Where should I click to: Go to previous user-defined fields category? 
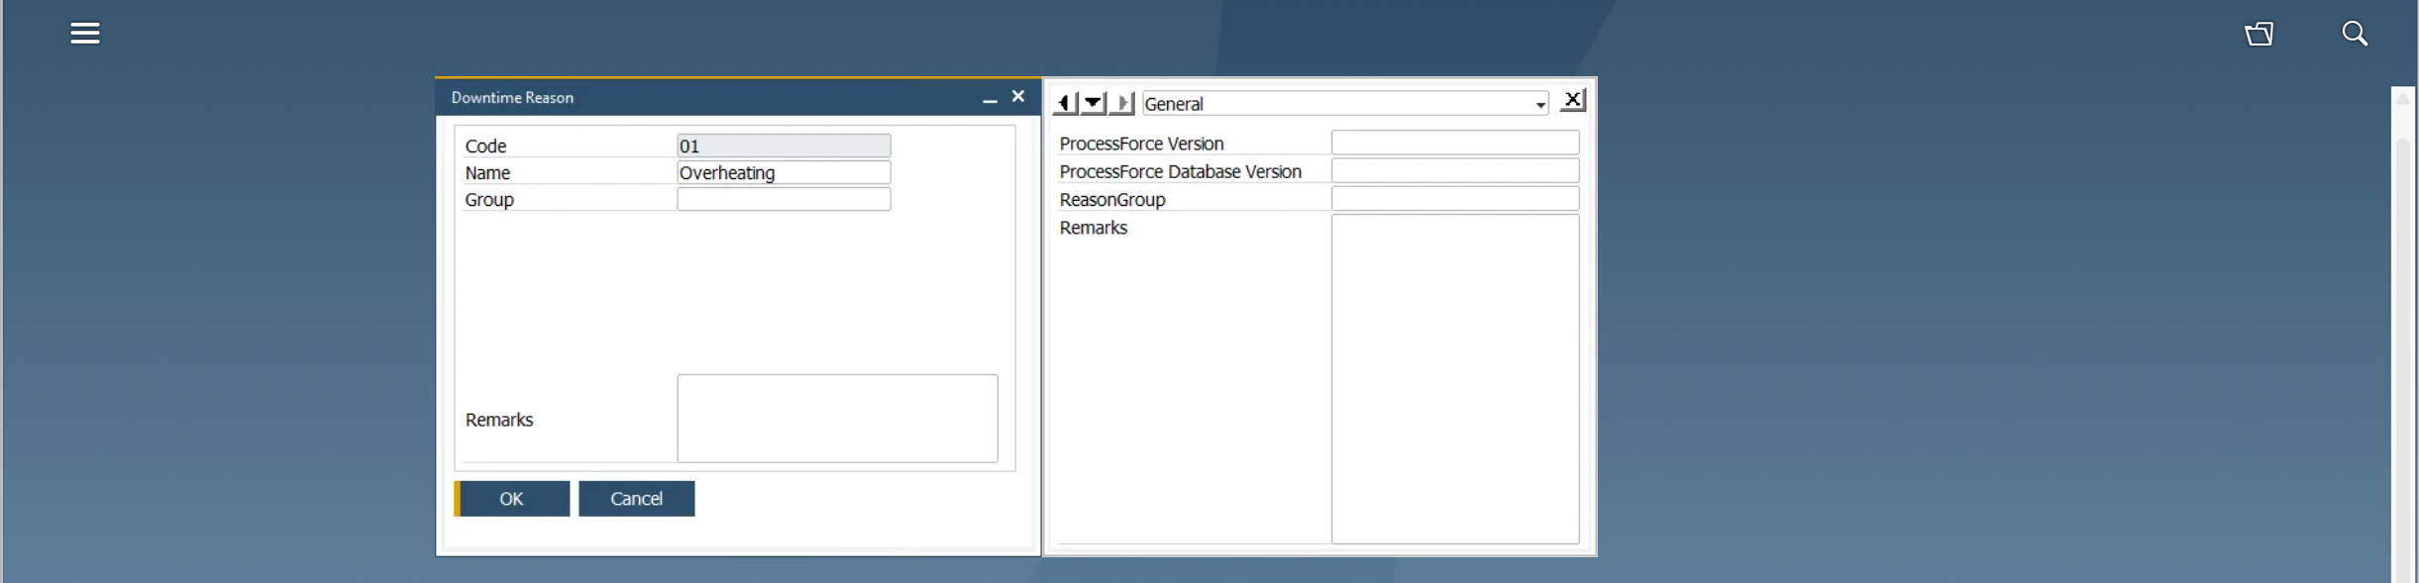tap(1065, 103)
